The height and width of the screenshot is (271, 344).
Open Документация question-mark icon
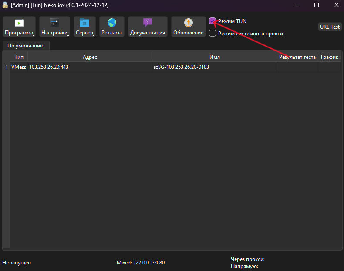[148, 22]
